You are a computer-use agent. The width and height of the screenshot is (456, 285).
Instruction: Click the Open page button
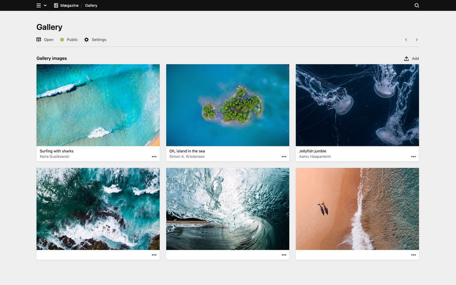(45, 39)
